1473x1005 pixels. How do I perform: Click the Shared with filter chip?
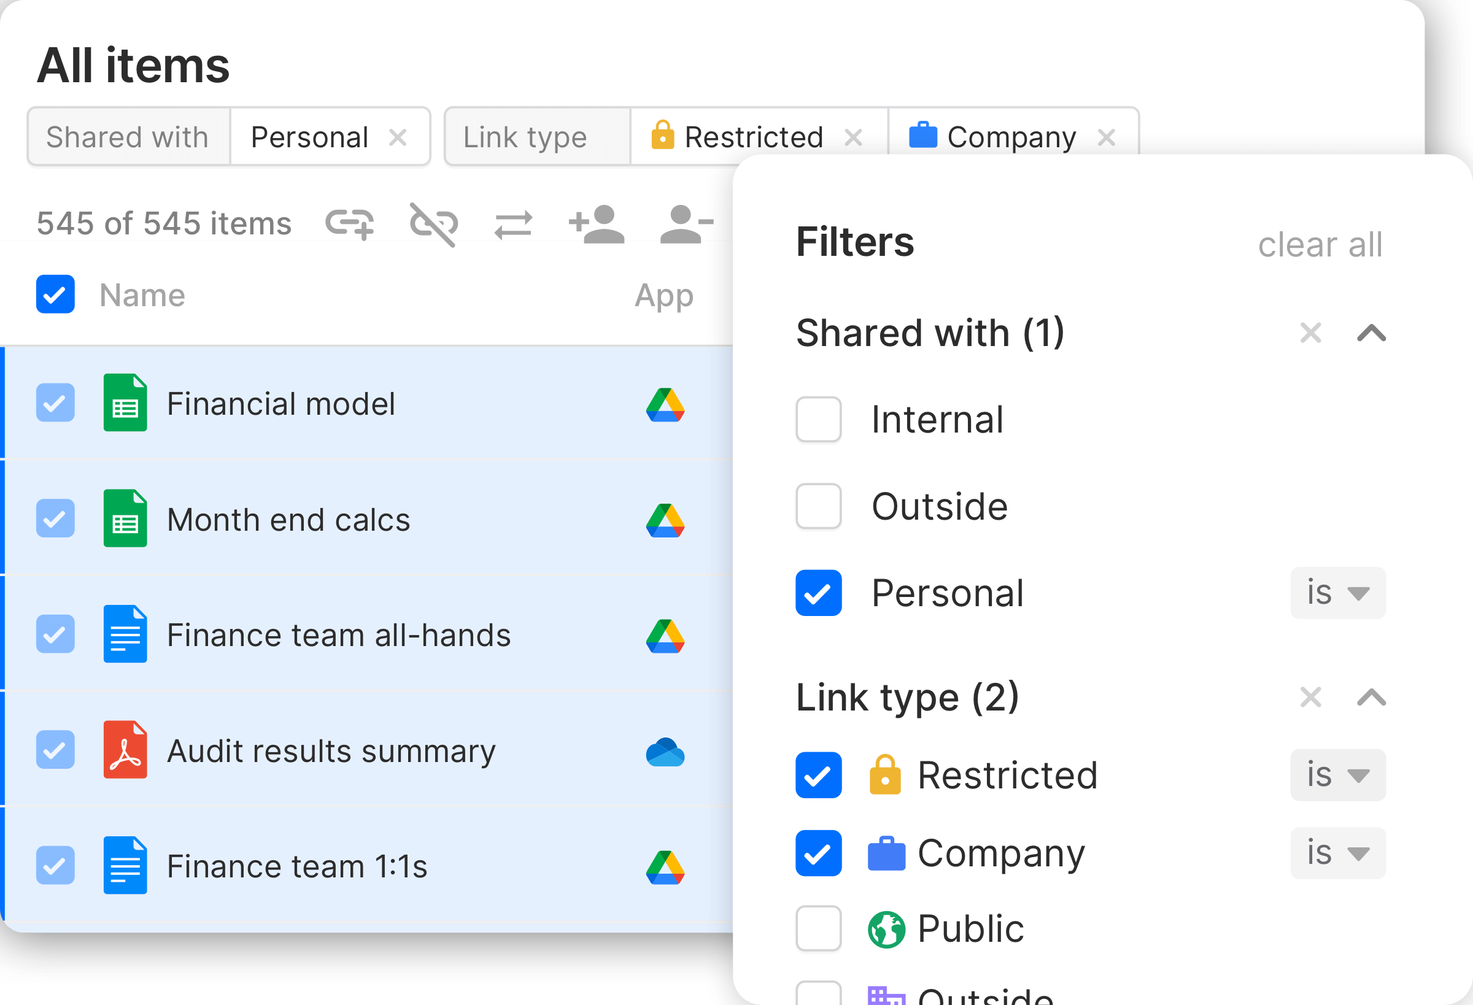point(129,136)
